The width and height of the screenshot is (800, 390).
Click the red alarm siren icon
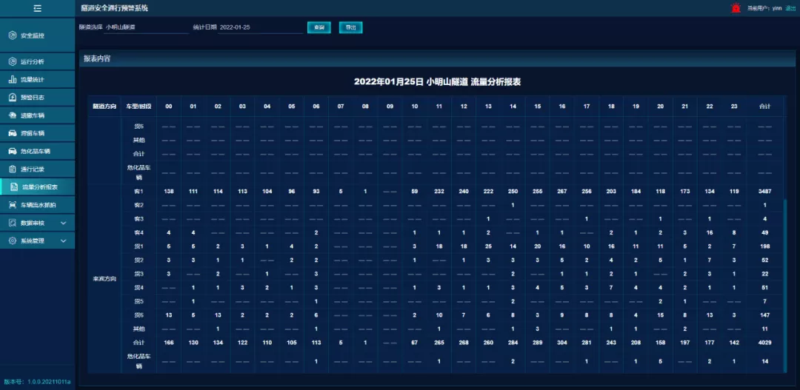736,8
